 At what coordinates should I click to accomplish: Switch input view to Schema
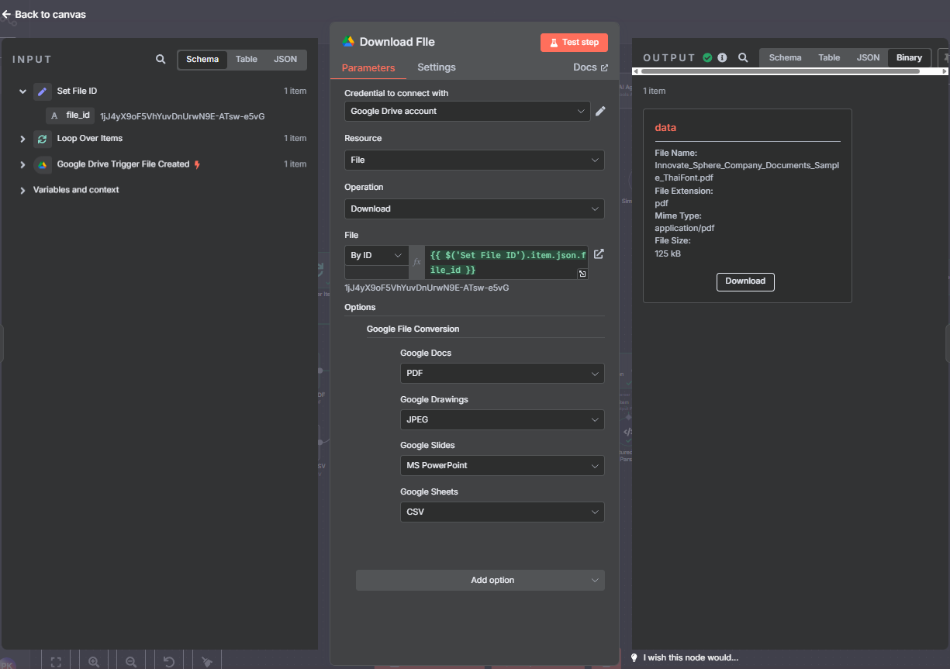point(202,60)
